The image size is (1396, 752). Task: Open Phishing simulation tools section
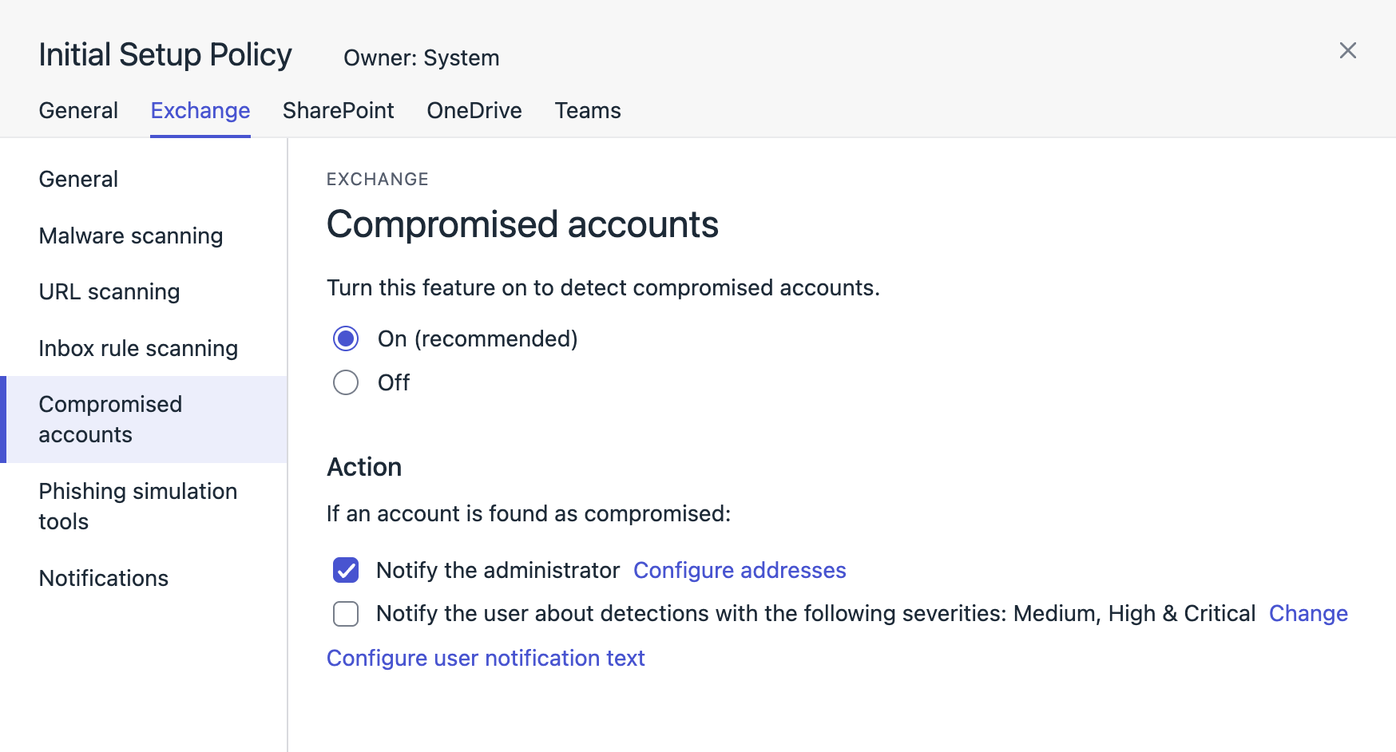coord(137,506)
